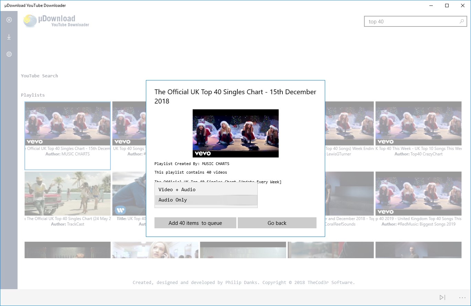Click the 'Go back' button
This screenshot has height=306, width=471.
point(277,223)
